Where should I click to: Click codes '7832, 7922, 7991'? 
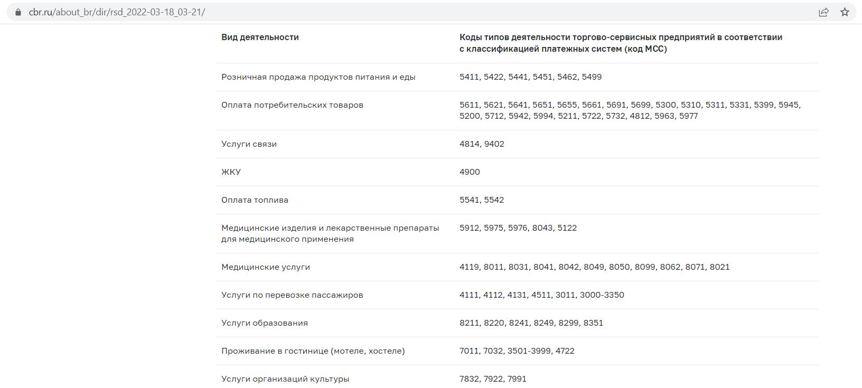(x=493, y=379)
